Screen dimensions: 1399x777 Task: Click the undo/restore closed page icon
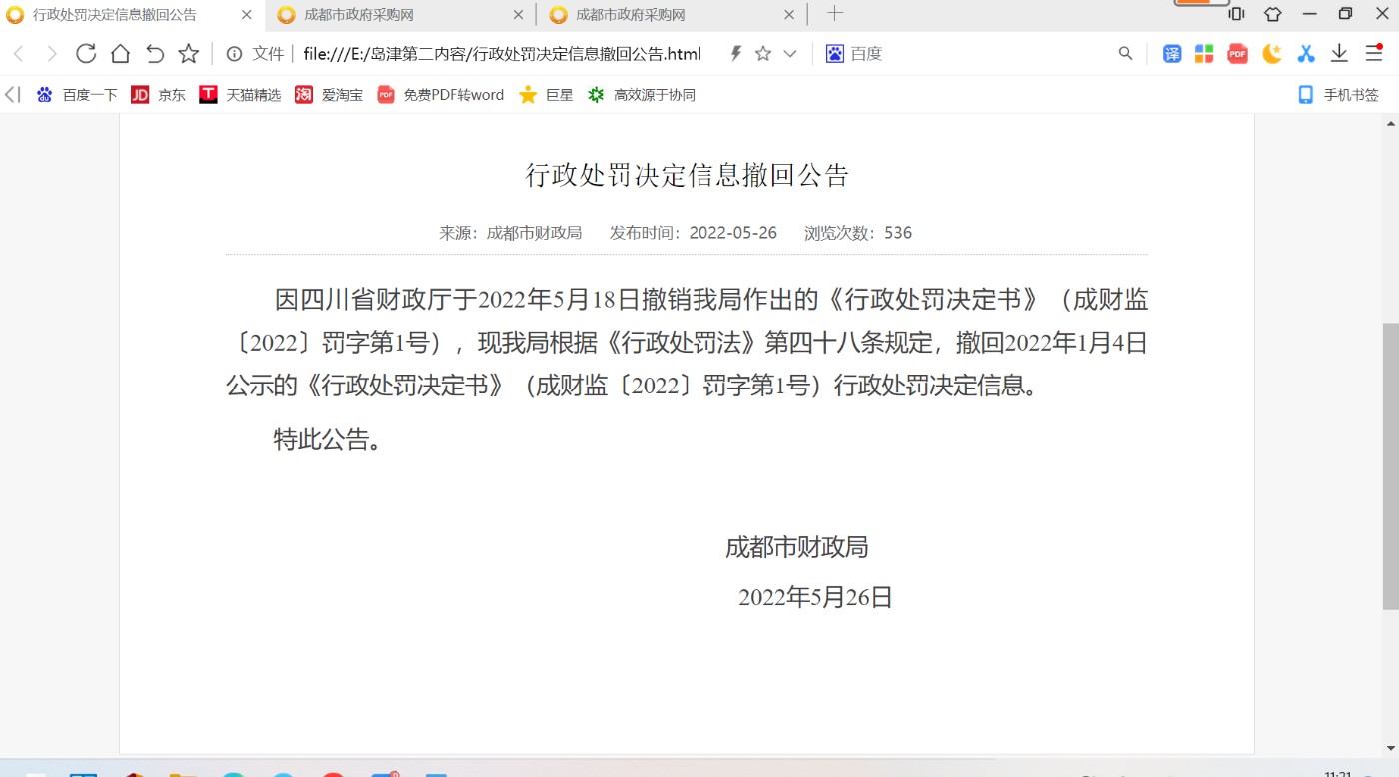point(154,54)
